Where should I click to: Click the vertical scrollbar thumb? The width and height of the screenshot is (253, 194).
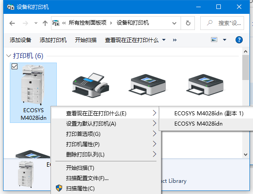click(x=245, y=67)
